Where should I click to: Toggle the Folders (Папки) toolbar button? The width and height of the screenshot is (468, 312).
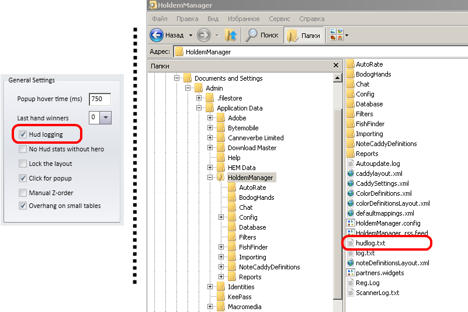[304, 35]
